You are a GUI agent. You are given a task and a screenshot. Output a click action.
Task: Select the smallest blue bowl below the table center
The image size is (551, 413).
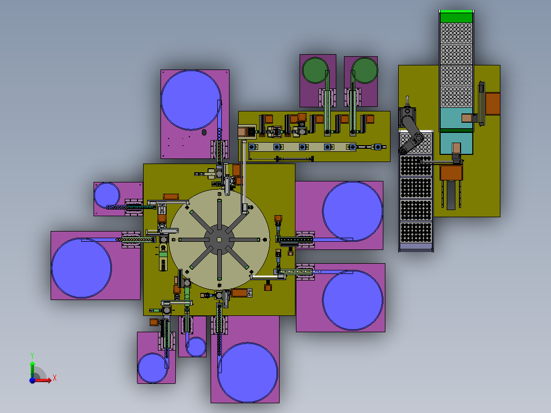pyautogui.click(x=196, y=347)
